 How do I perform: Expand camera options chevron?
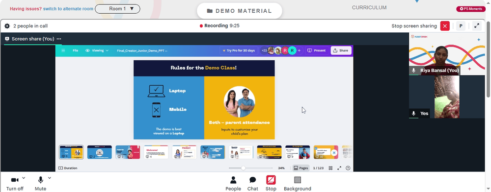[x=24, y=178]
